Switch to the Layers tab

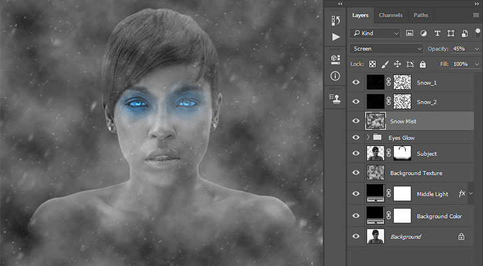tap(360, 15)
